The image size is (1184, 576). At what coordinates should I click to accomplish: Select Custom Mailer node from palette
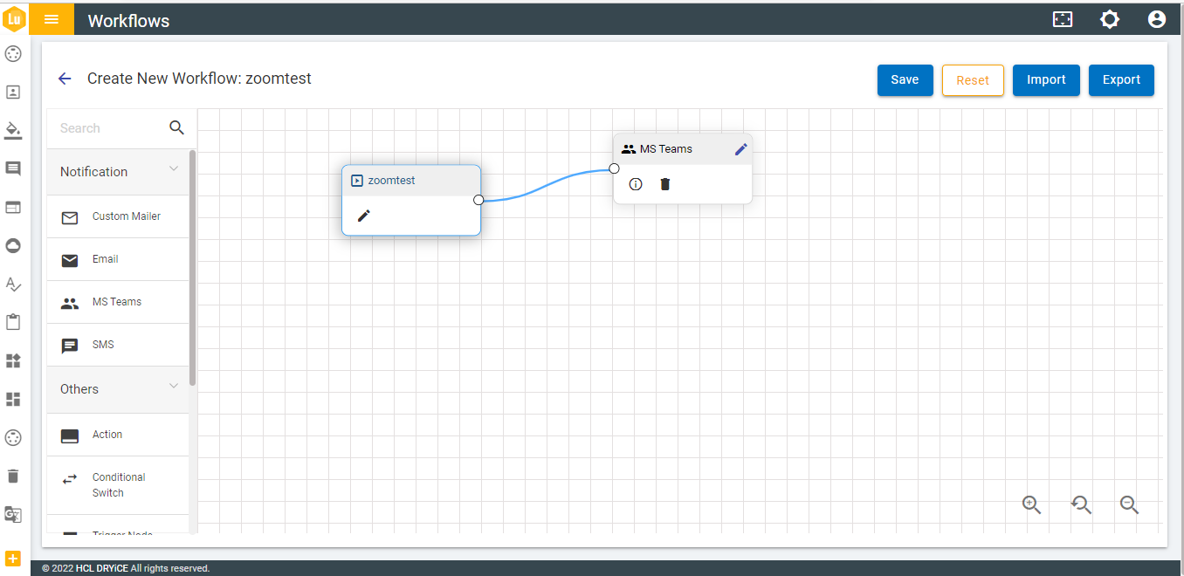pos(118,216)
